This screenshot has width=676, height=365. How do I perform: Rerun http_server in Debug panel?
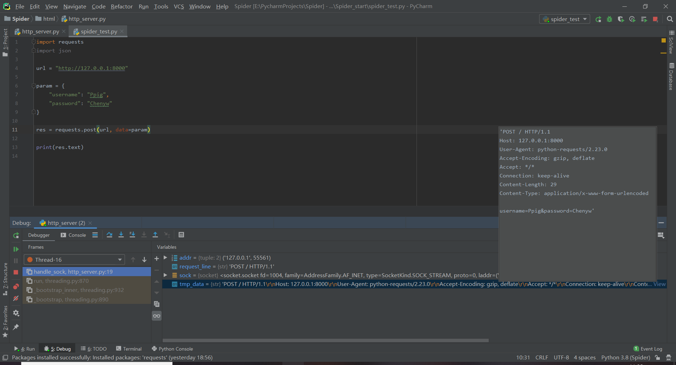coord(16,235)
